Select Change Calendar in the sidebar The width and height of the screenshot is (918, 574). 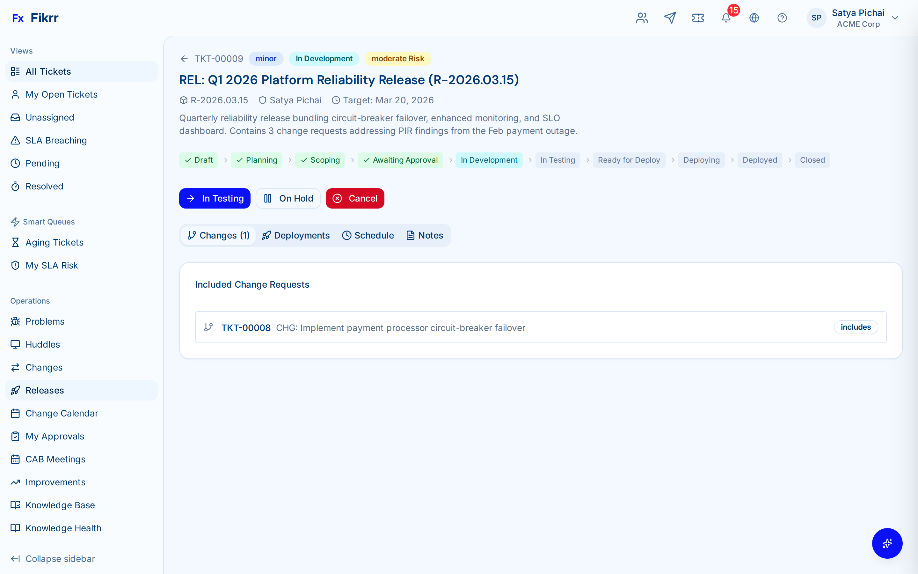pos(62,413)
